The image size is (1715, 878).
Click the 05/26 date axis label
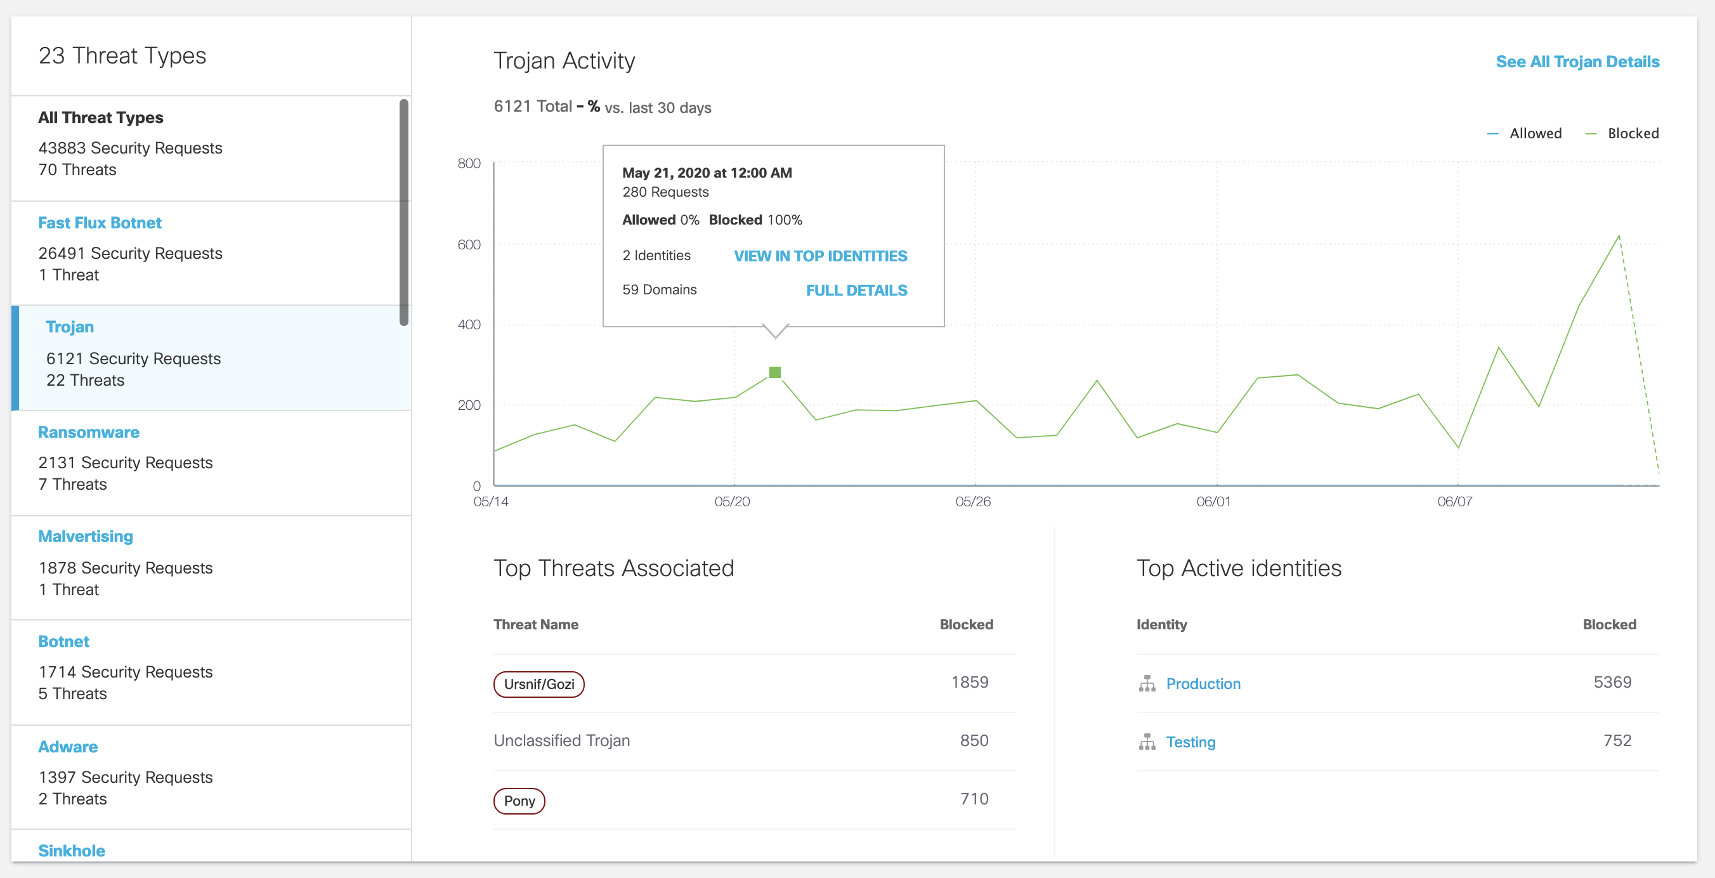(x=973, y=502)
